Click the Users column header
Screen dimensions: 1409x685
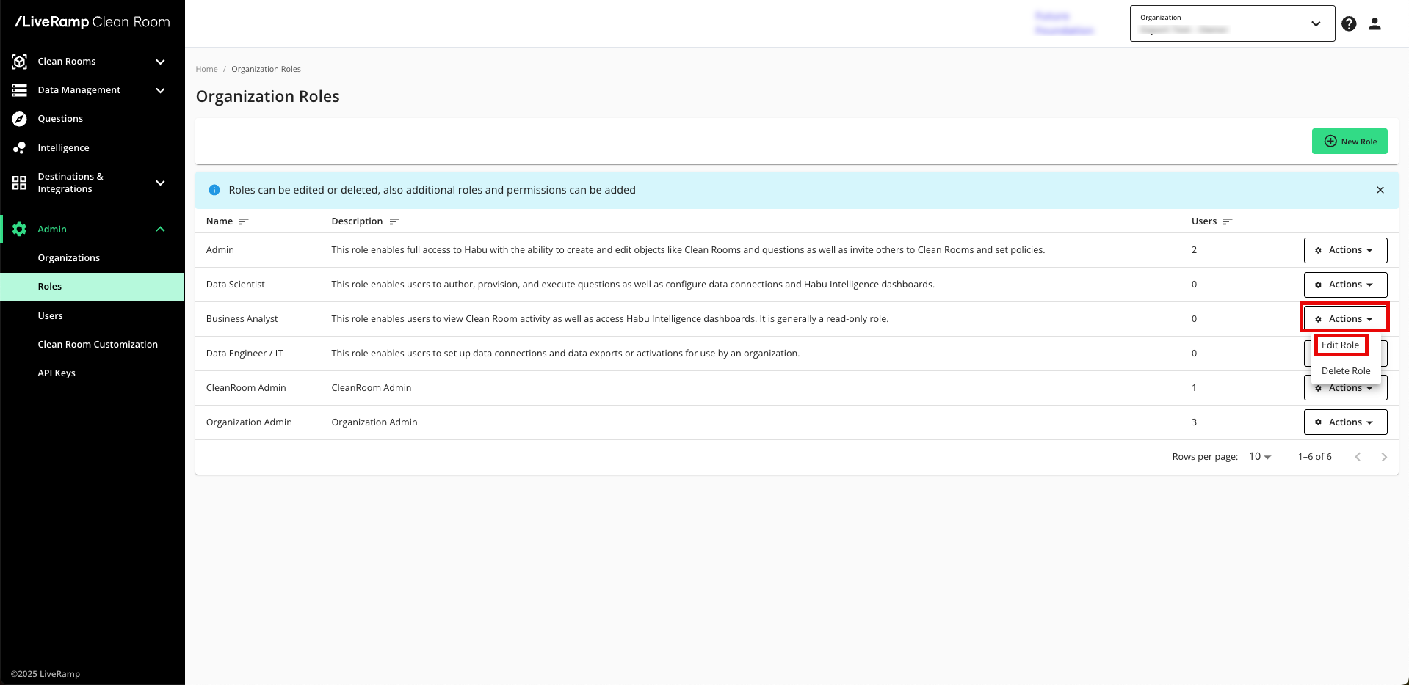point(1204,221)
